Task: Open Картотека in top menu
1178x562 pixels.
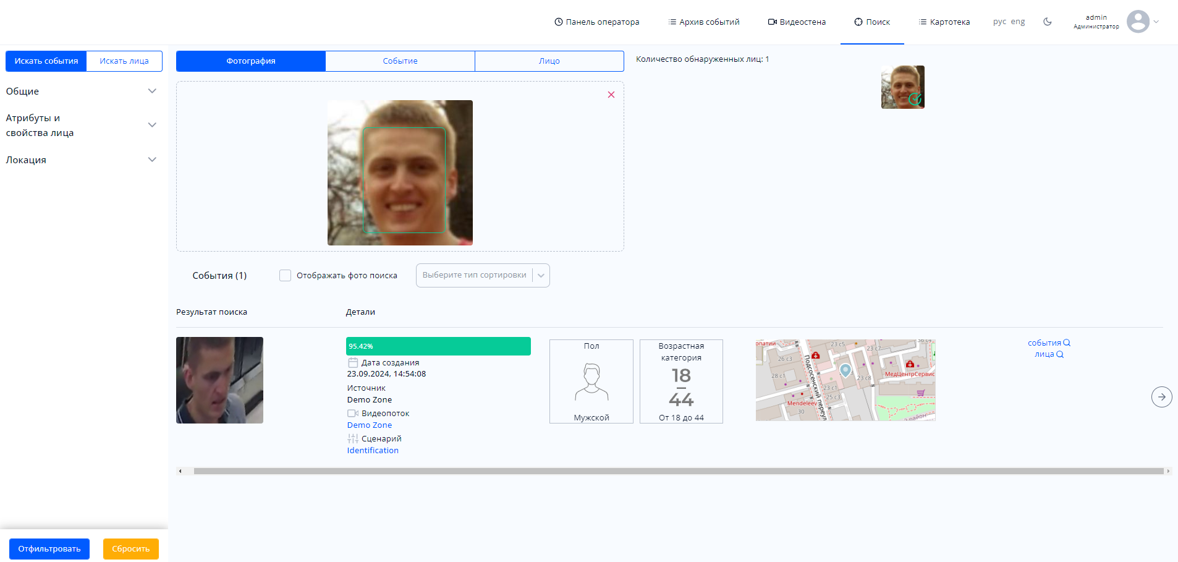Action: [x=944, y=22]
